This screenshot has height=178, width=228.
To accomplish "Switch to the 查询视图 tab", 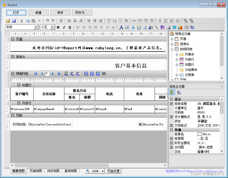I will tap(70, 171).
